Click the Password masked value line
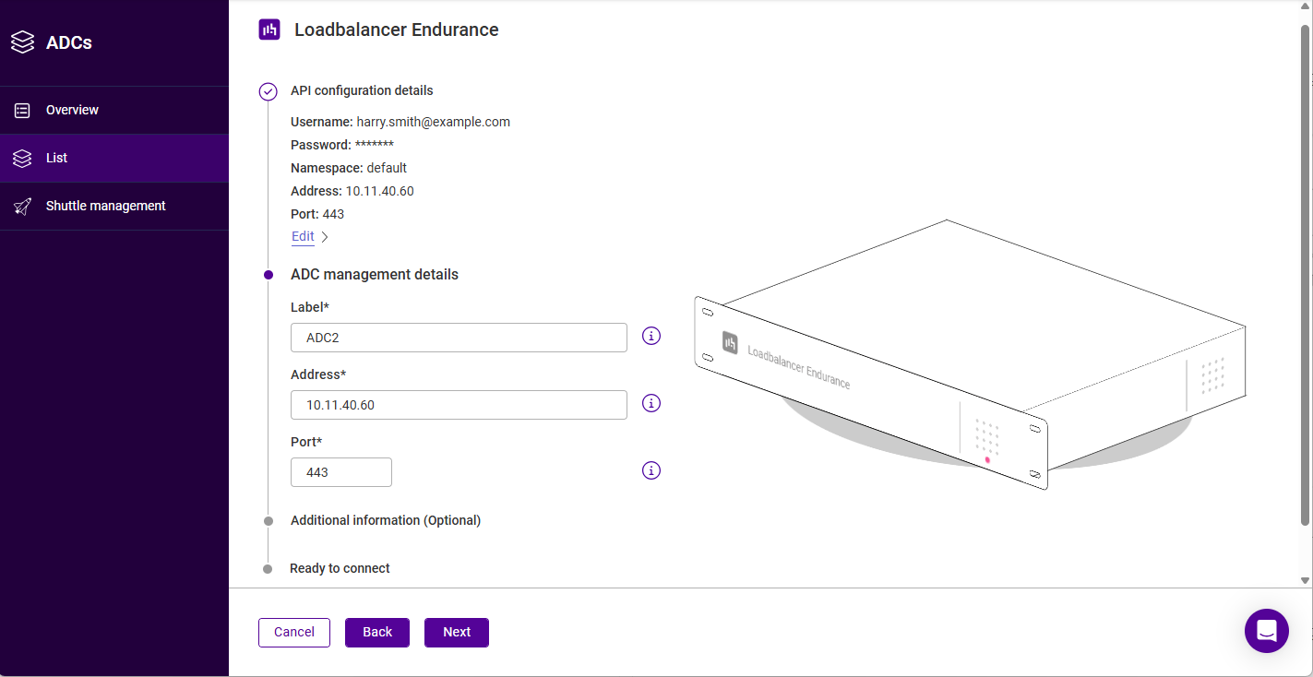The height and width of the screenshot is (677, 1313). pos(342,145)
